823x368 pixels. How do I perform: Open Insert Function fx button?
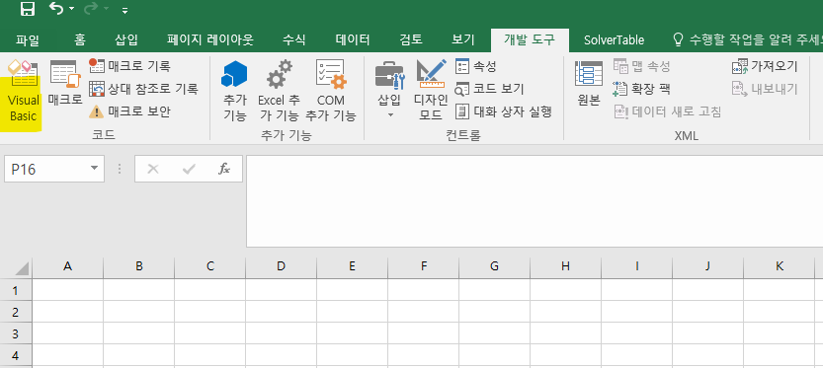coord(224,169)
